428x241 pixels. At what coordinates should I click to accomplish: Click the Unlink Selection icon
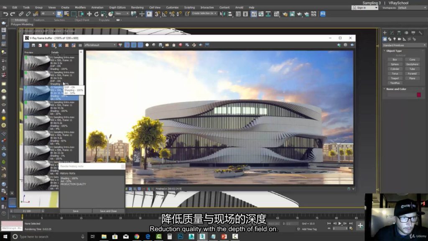[x=28, y=14]
